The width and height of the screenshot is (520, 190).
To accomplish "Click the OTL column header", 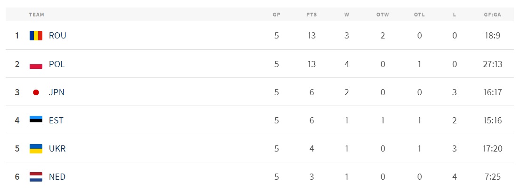I will [x=419, y=15].
